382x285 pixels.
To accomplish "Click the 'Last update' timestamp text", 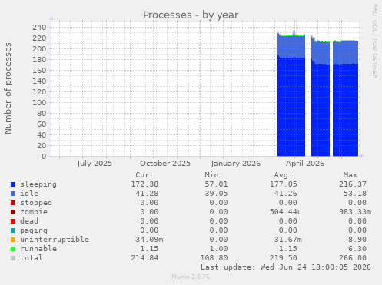I will (x=286, y=267).
